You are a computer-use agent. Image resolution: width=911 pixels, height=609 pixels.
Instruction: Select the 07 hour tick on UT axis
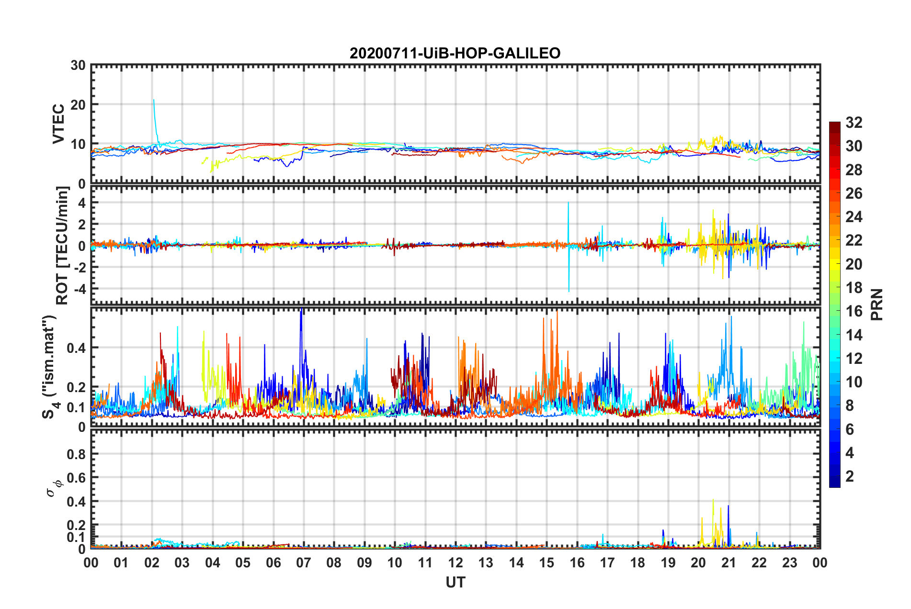pyautogui.click(x=304, y=563)
